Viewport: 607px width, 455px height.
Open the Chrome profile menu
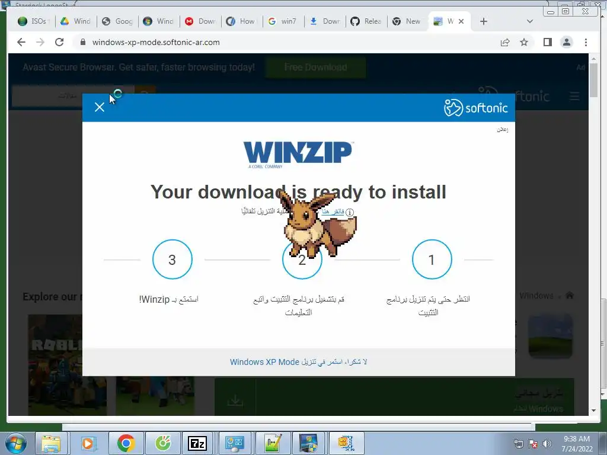coord(566,42)
